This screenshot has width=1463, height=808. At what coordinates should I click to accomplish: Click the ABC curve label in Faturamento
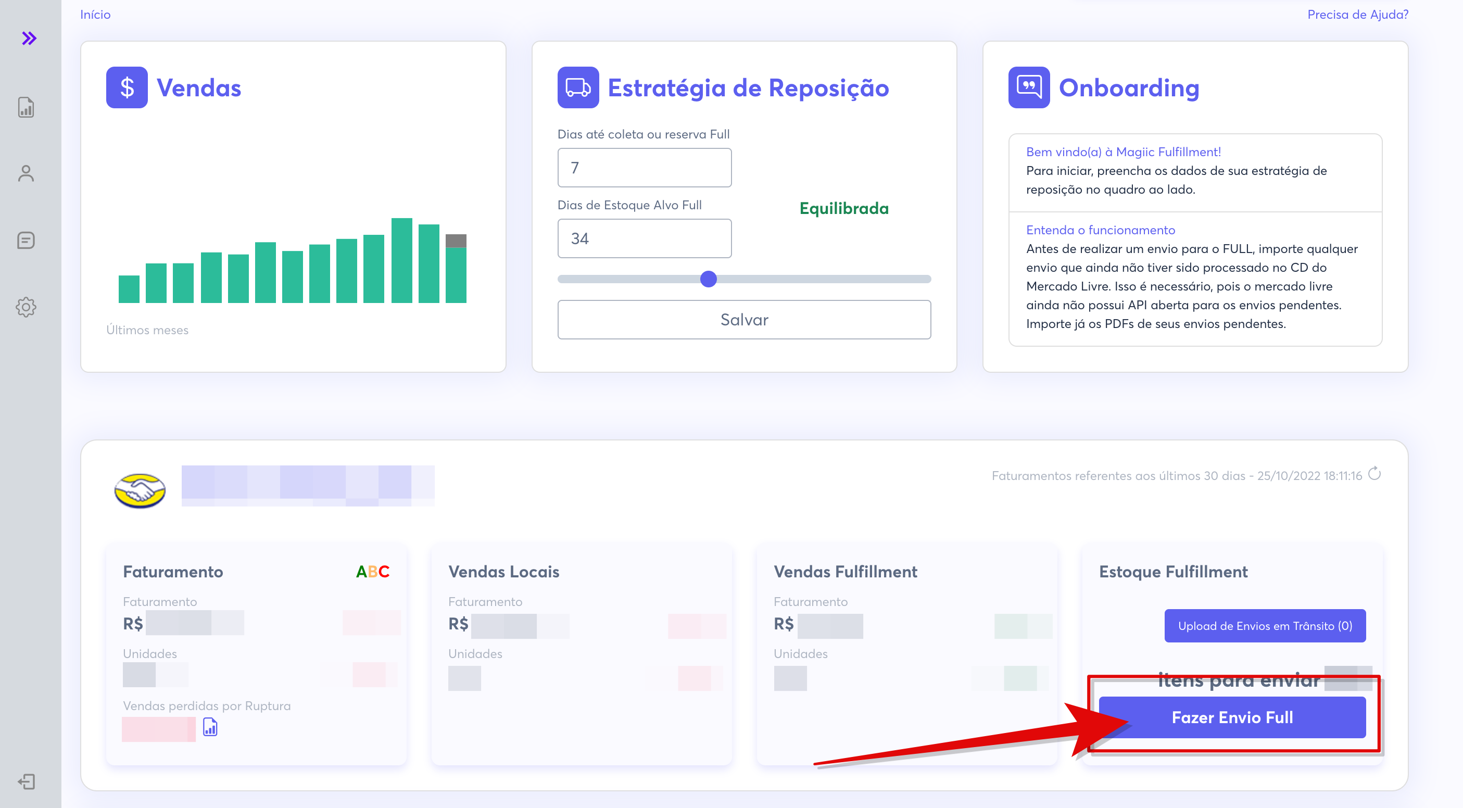click(x=373, y=571)
